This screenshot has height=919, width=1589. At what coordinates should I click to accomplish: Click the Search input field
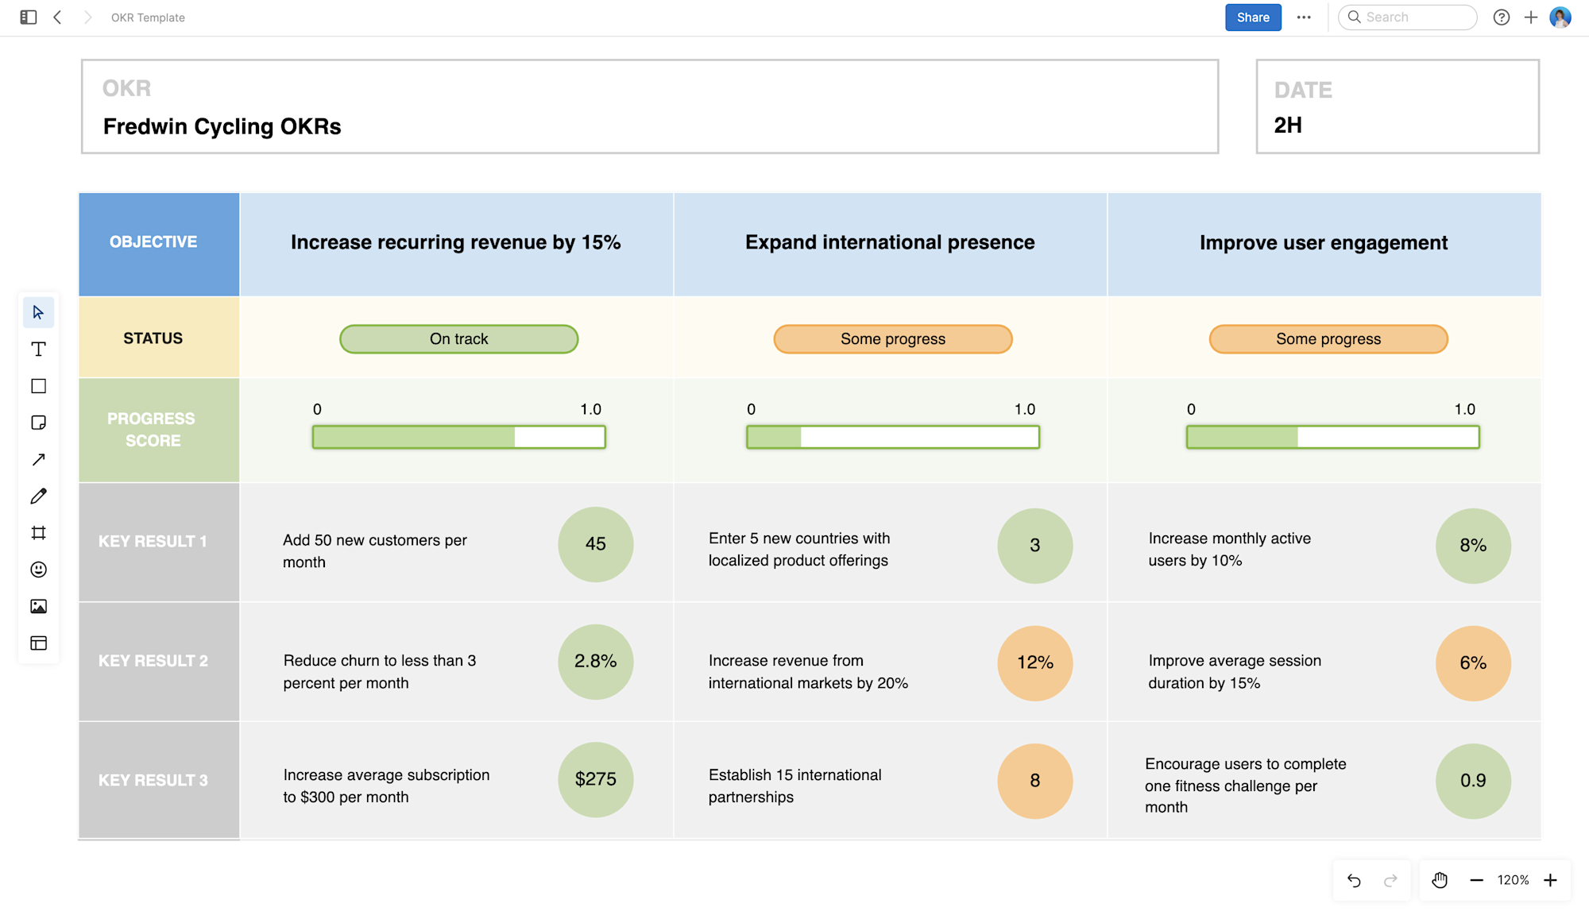click(1414, 17)
